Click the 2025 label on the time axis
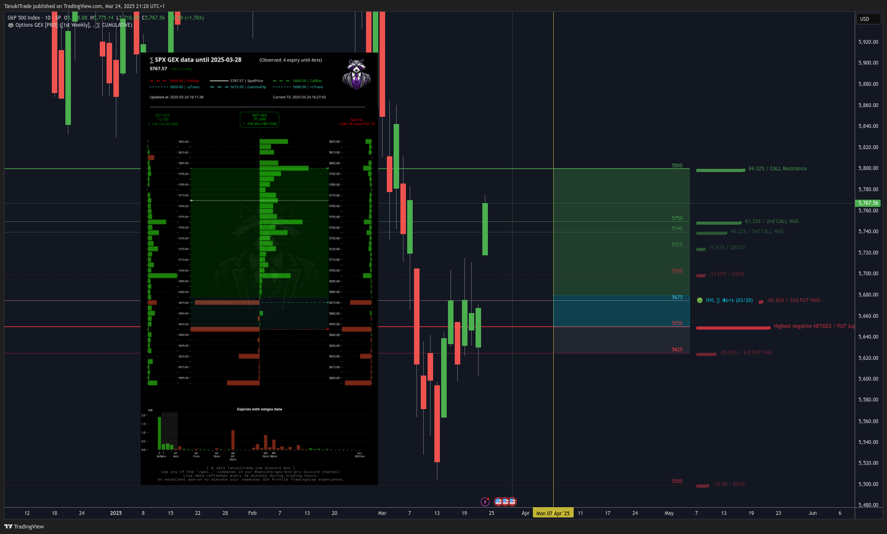The image size is (887, 534). (116, 513)
